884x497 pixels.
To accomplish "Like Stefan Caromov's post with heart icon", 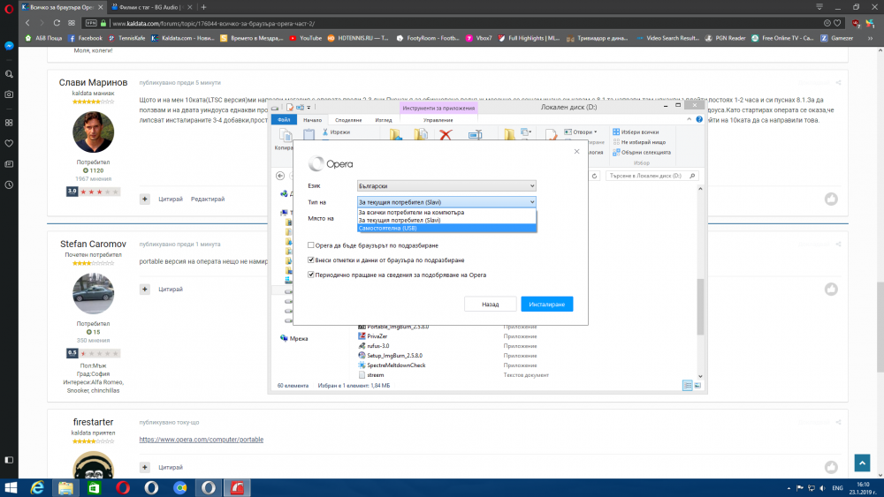I will pos(831,289).
